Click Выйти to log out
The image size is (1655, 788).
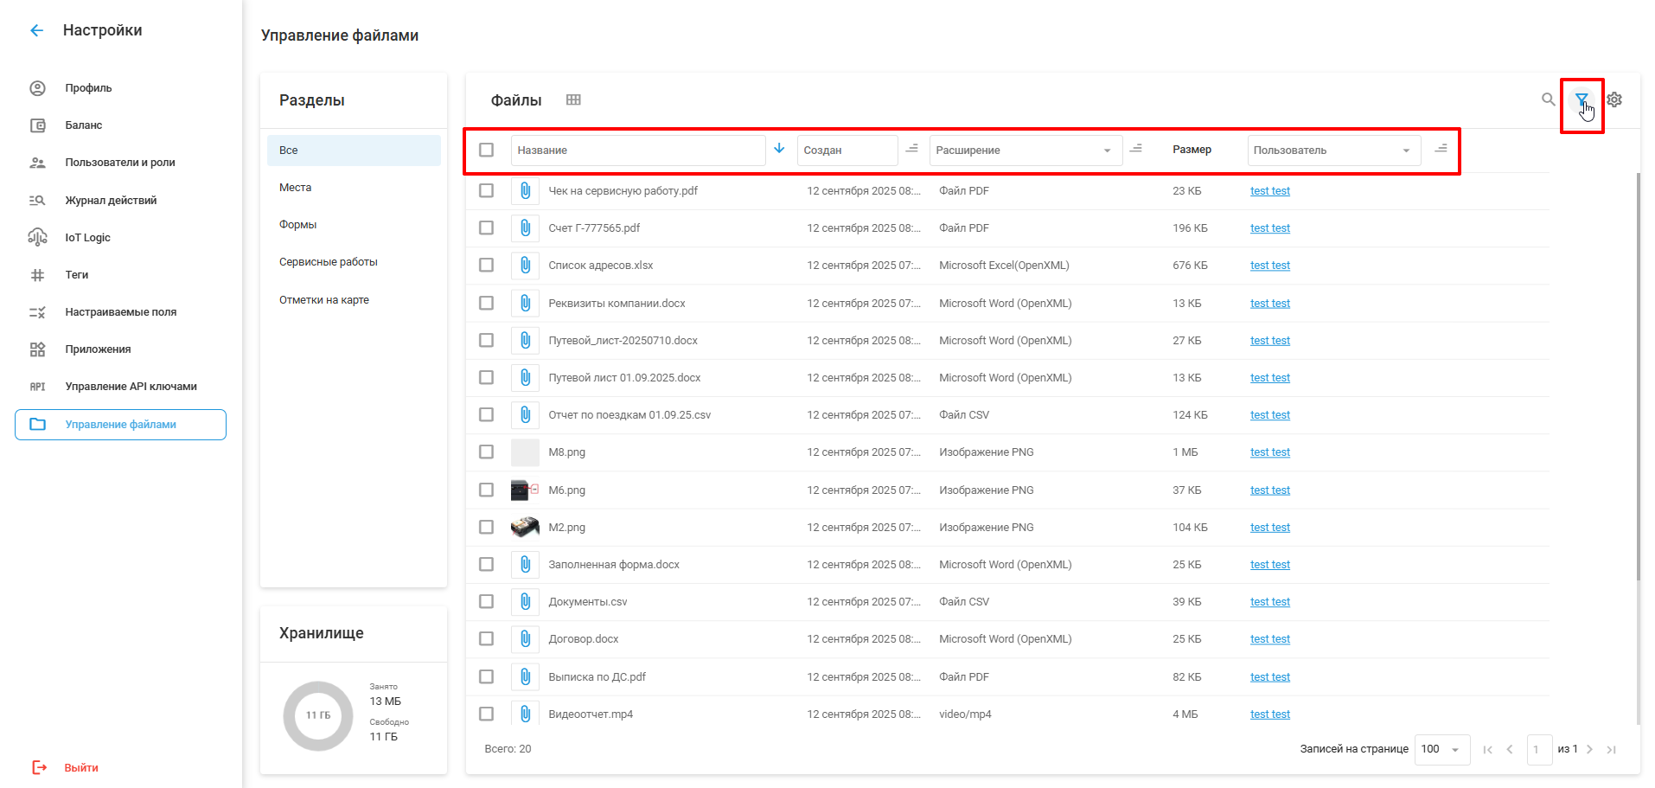coord(80,768)
